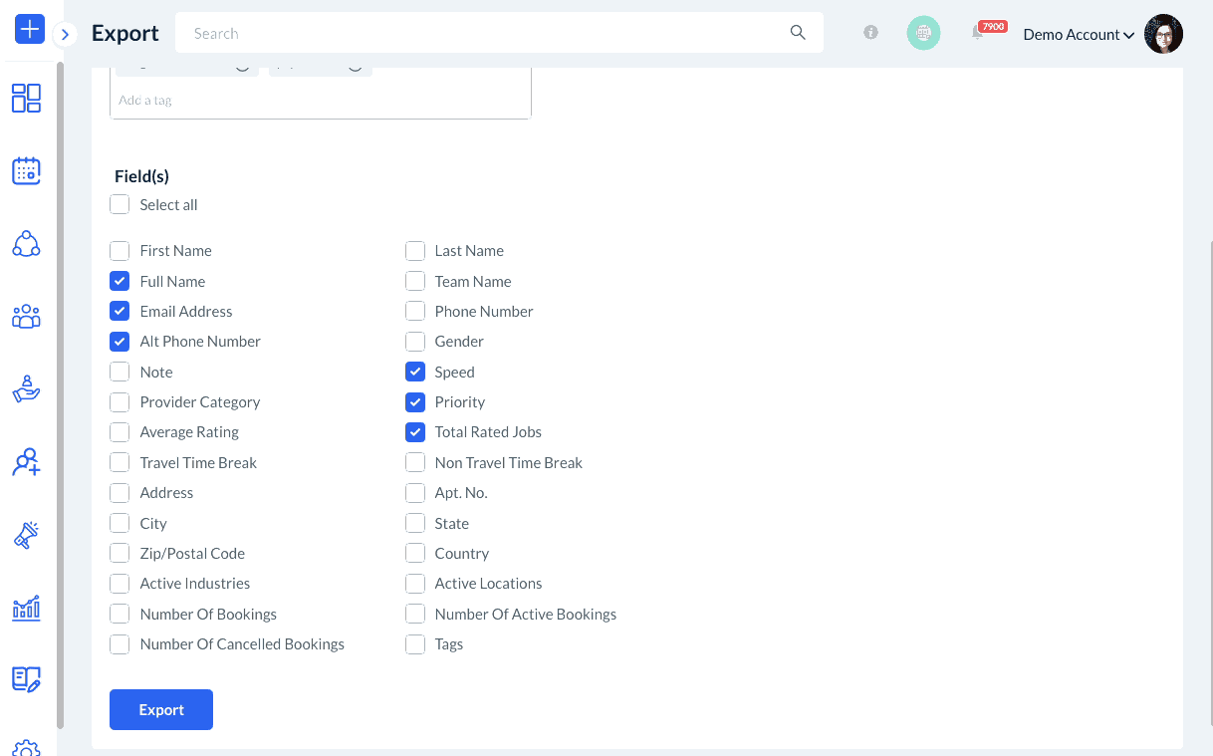Open the dashboard icon in sidebar

[x=27, y=98]
